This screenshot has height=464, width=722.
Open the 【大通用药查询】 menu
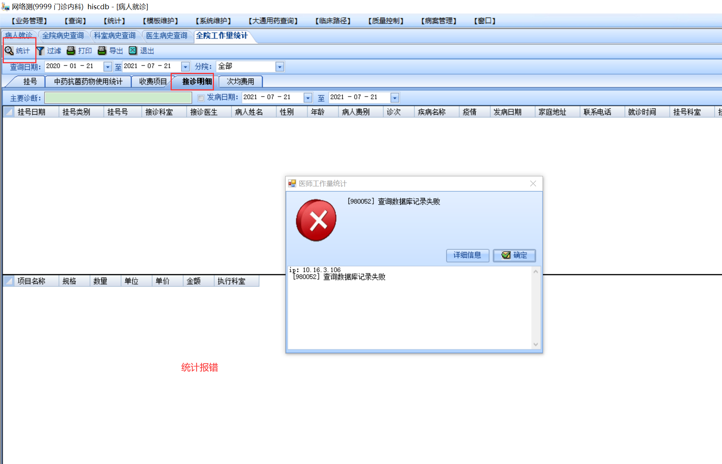tap(273, 21)
